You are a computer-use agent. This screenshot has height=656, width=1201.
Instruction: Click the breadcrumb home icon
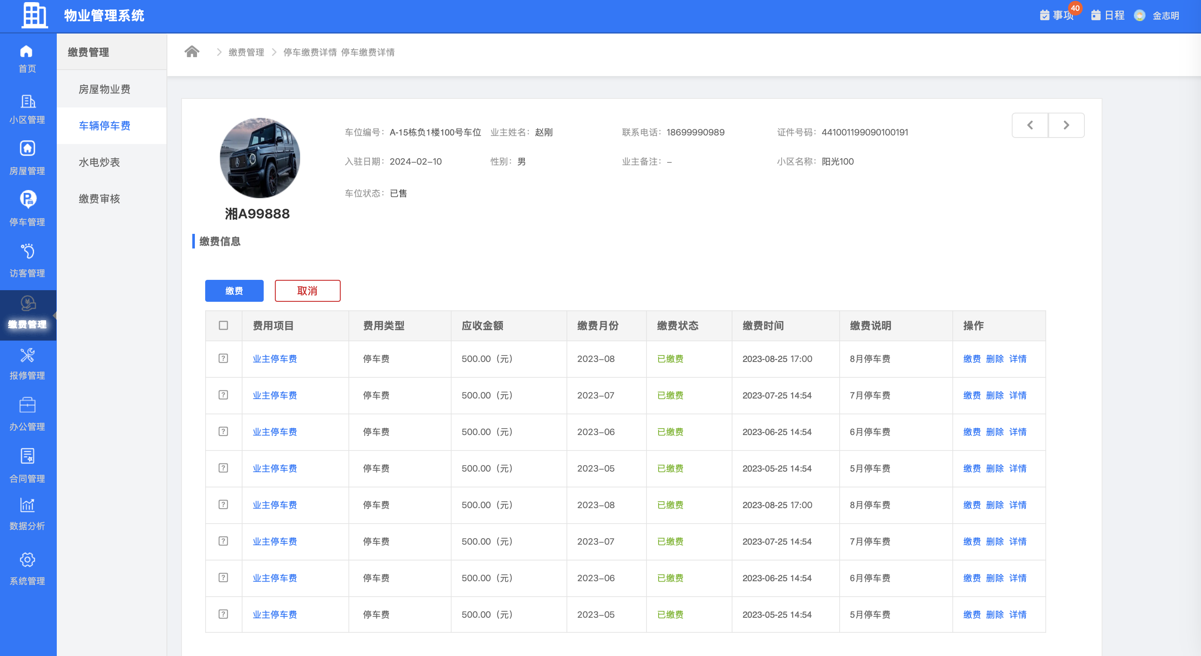coord(191,52)
